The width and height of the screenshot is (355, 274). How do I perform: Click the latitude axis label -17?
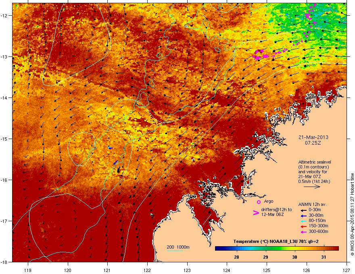click(x=4, y=221)
